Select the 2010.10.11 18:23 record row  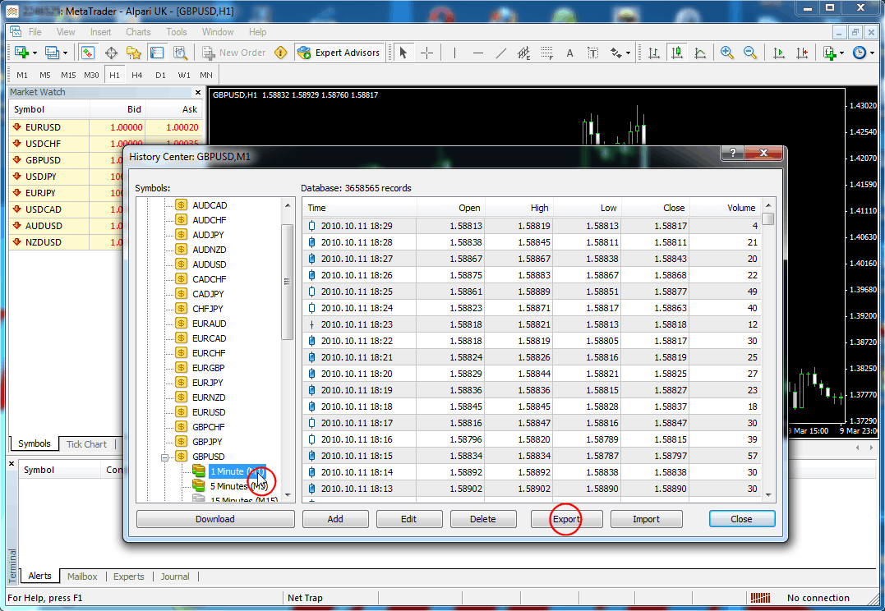tap(532, 324)
